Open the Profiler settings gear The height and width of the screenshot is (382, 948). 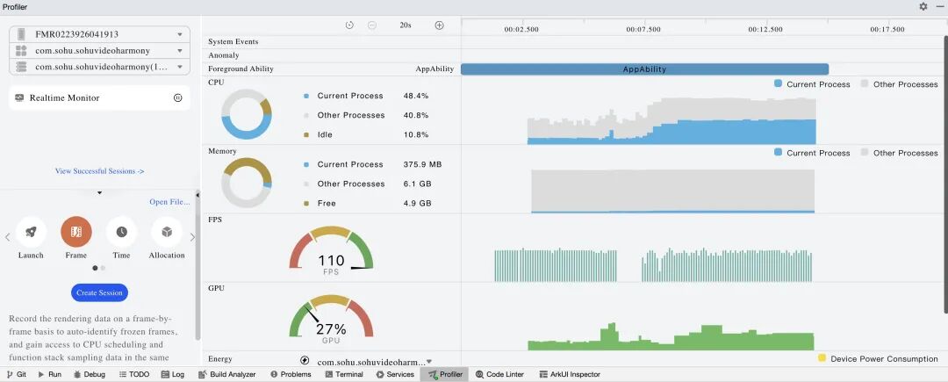(x=923, y=7)
